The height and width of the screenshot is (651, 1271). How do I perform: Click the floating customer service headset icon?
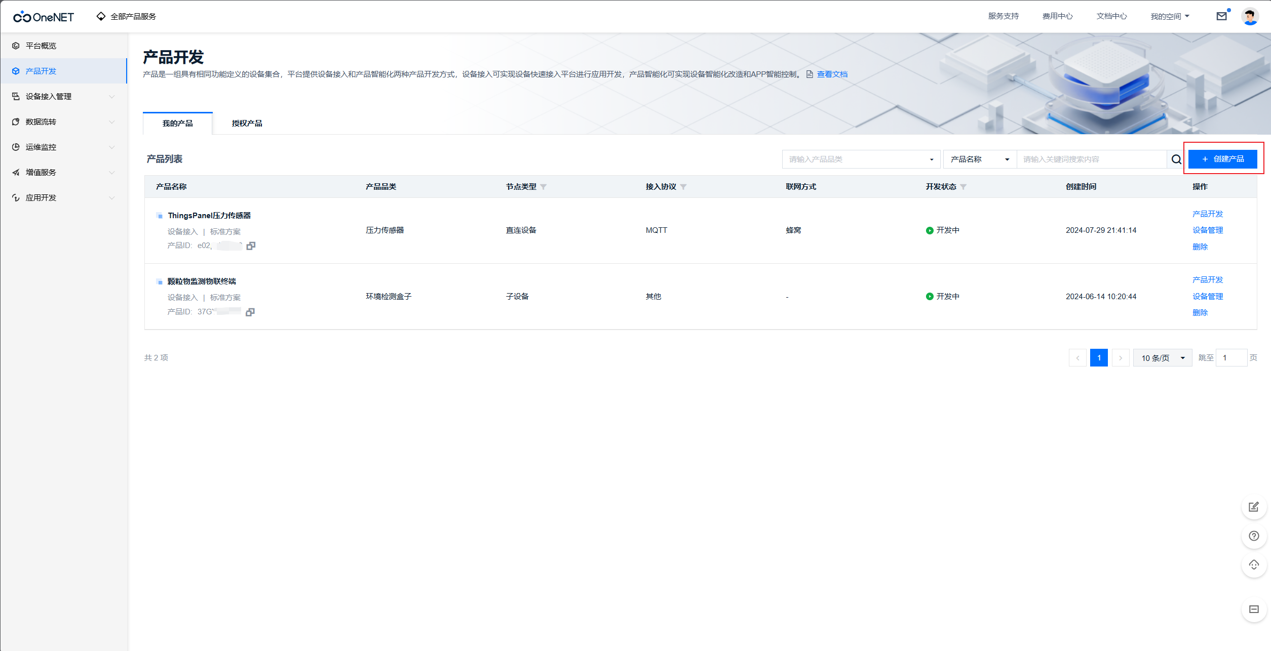(1254, 565)
